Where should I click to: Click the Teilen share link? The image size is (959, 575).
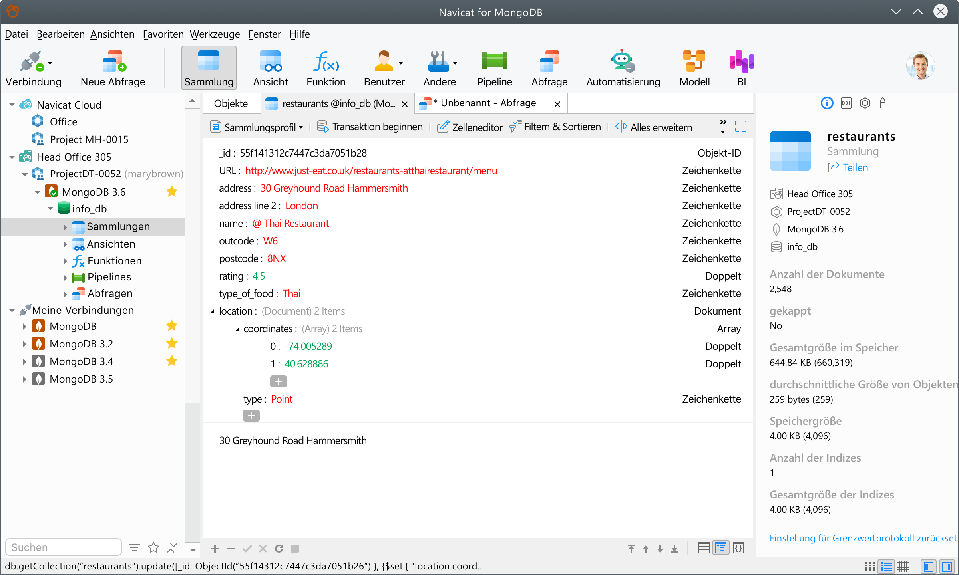click(848, 167)
